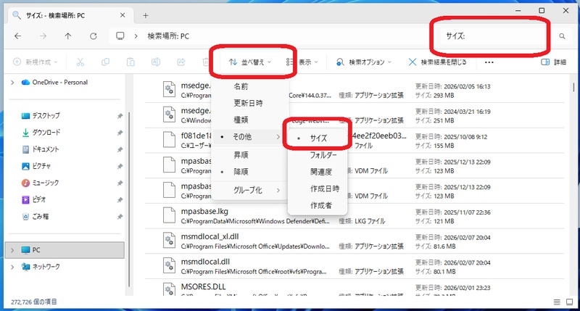The image size is (580, 311).
Task: Click the Copy icon in toolbar
Action: 105,62
